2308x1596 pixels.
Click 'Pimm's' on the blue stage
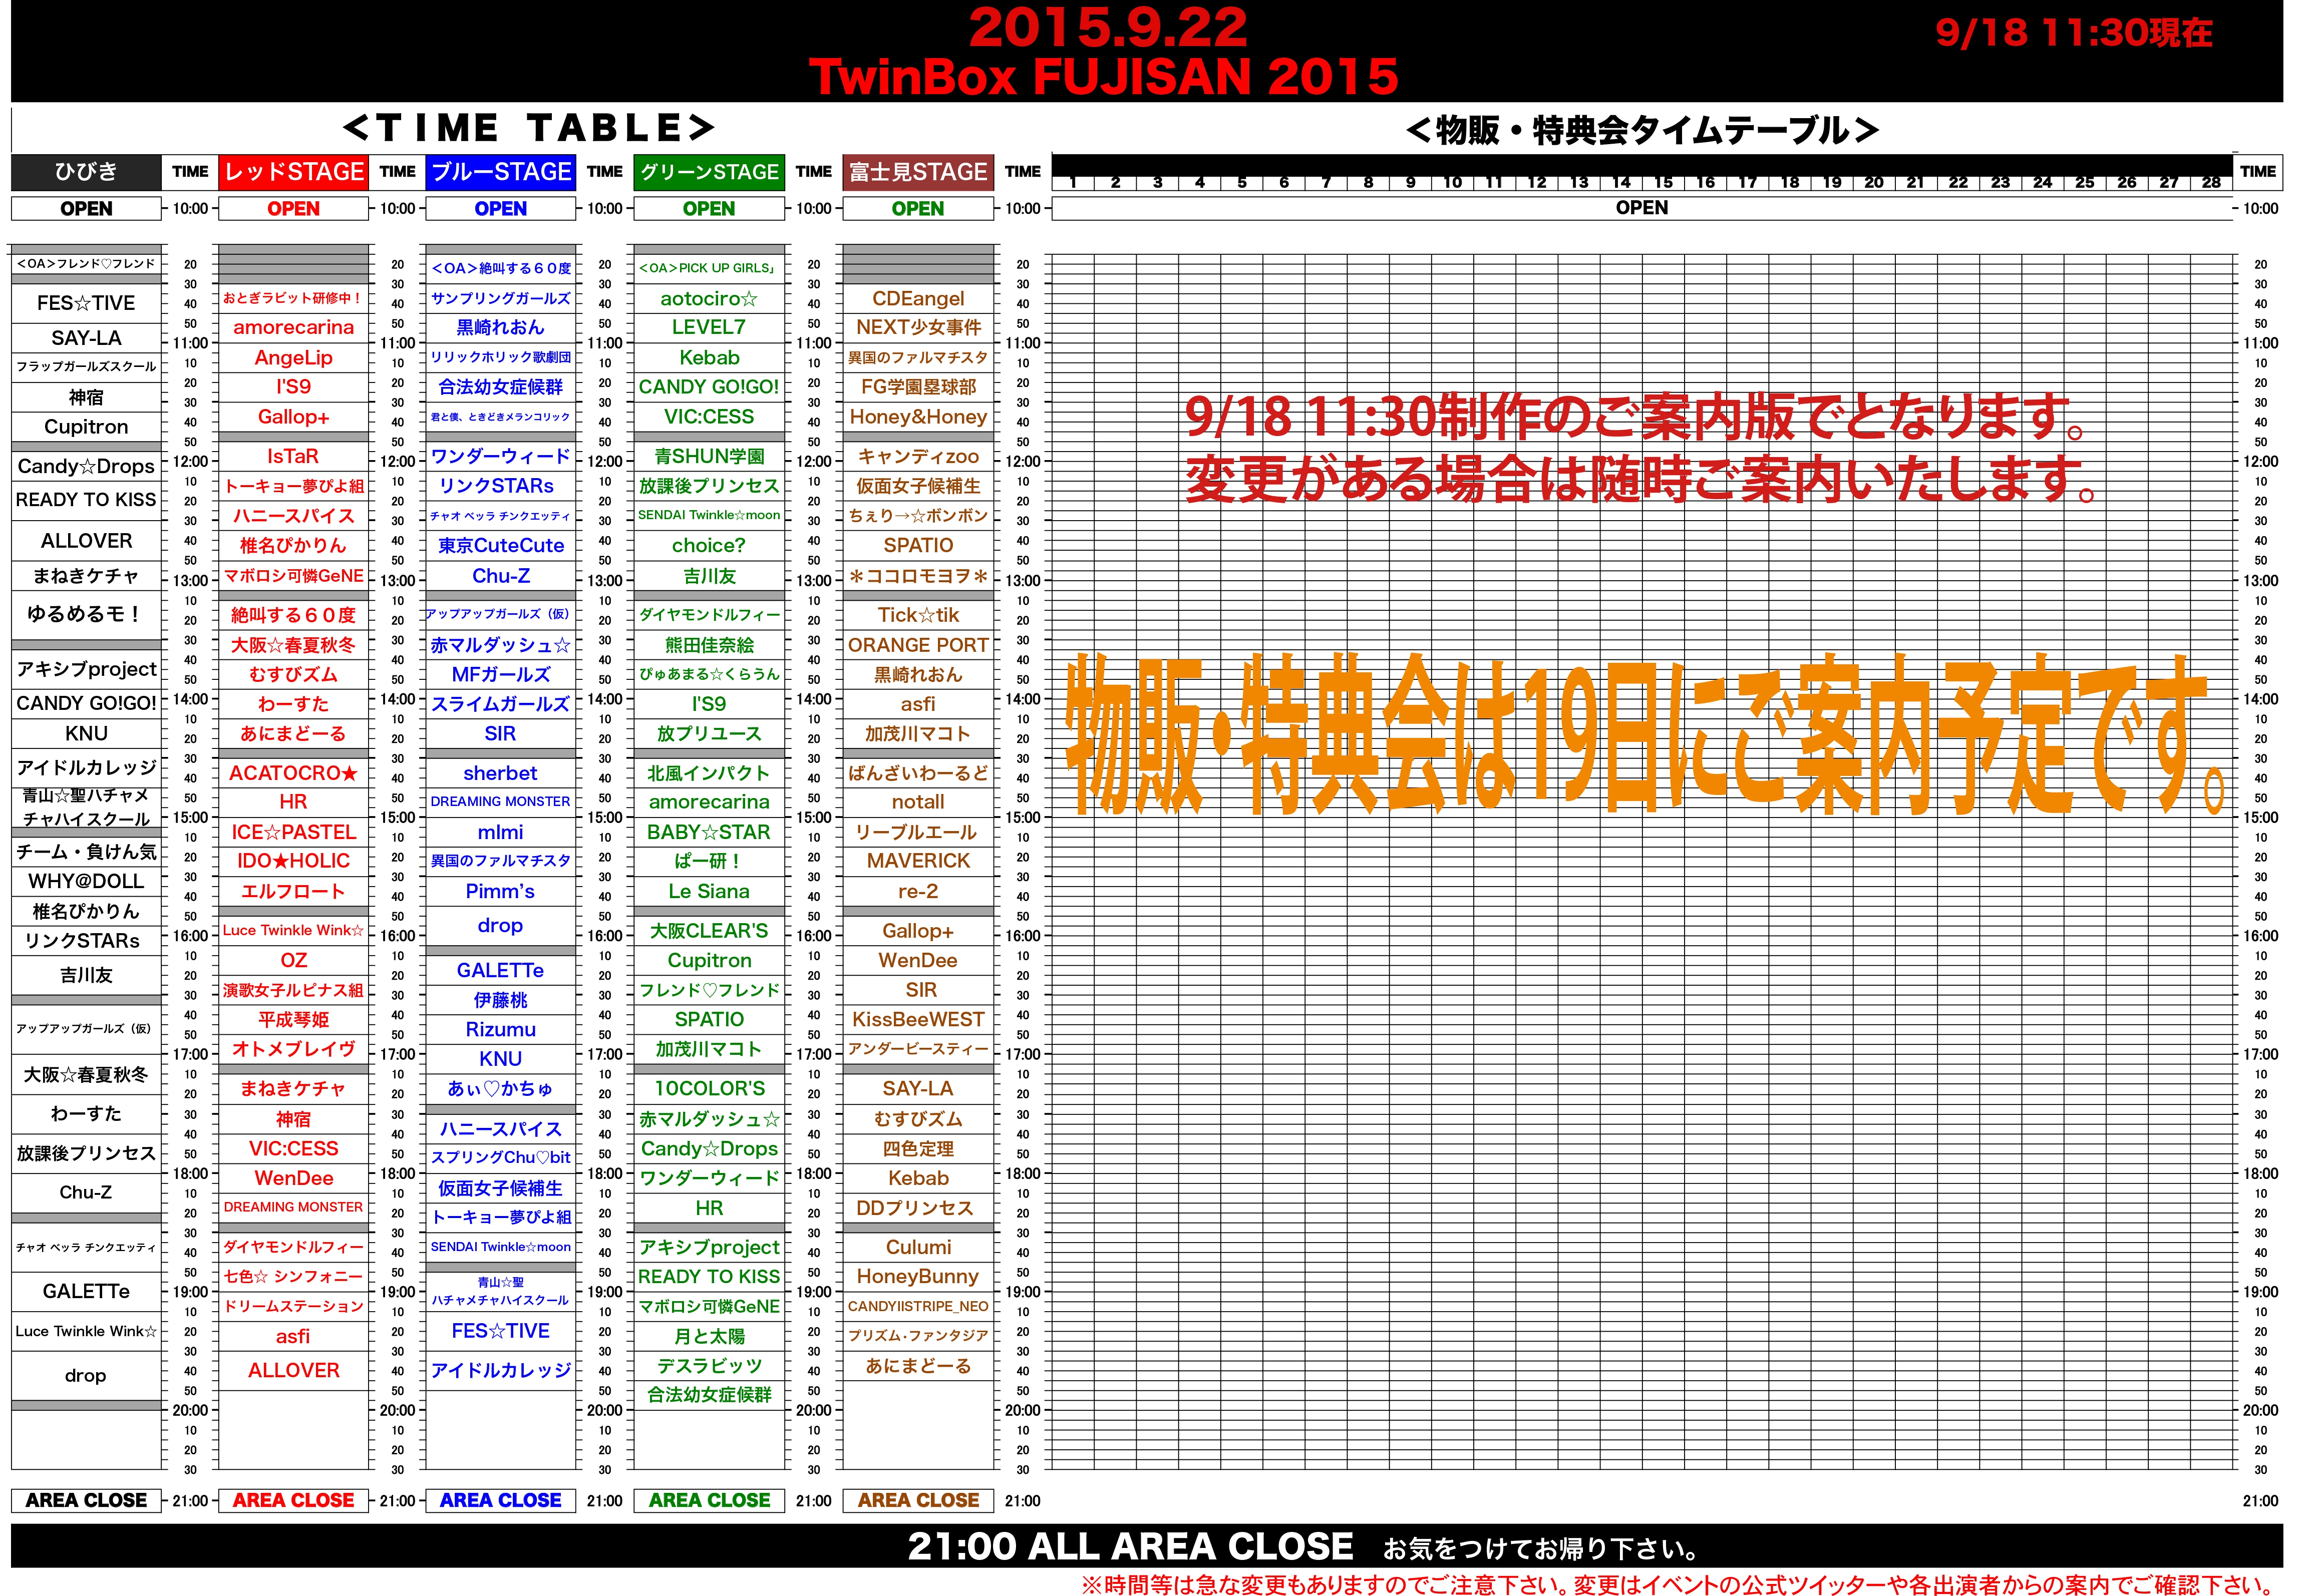tap(501, 891)
